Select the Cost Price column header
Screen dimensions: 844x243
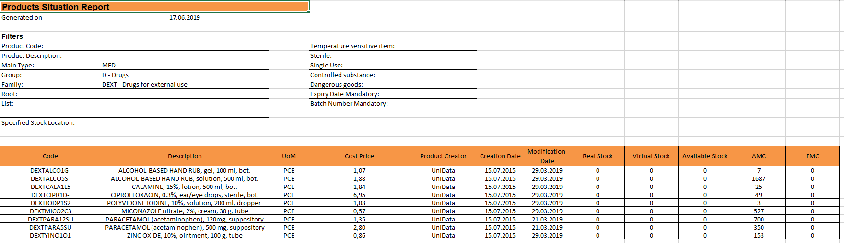click(x=359, y=156)
